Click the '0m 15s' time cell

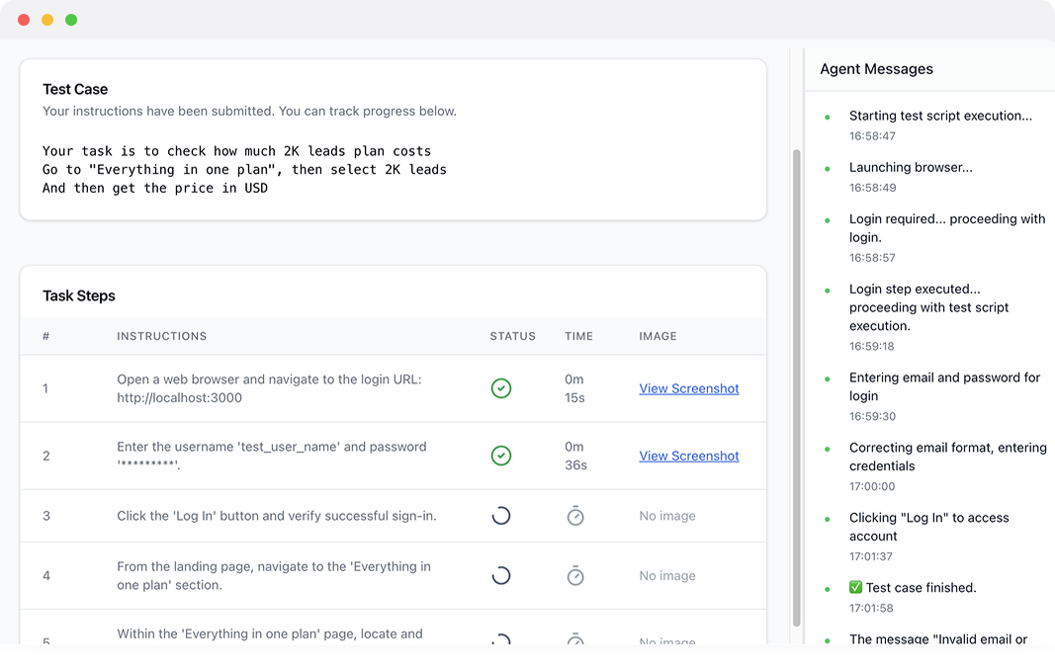[574, 388]
